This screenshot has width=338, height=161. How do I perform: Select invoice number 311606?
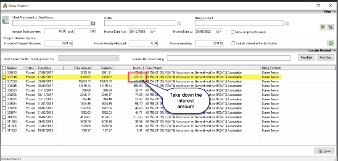click(12, 126)
